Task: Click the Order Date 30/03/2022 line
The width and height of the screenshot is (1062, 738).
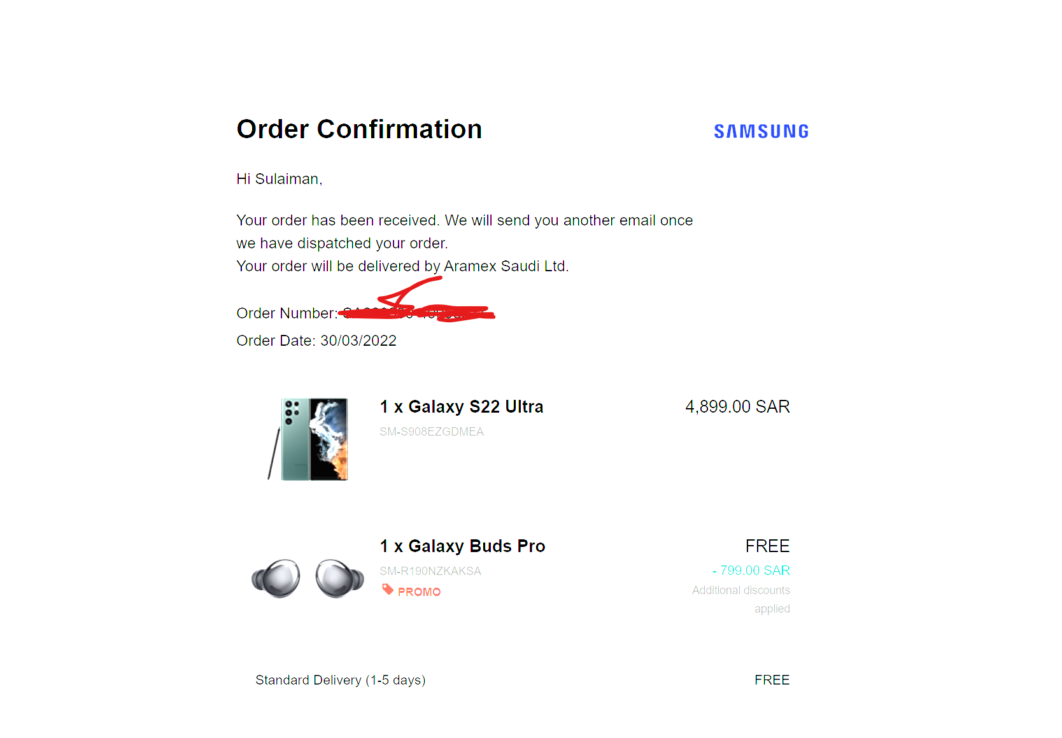Action: pos(316,341)
